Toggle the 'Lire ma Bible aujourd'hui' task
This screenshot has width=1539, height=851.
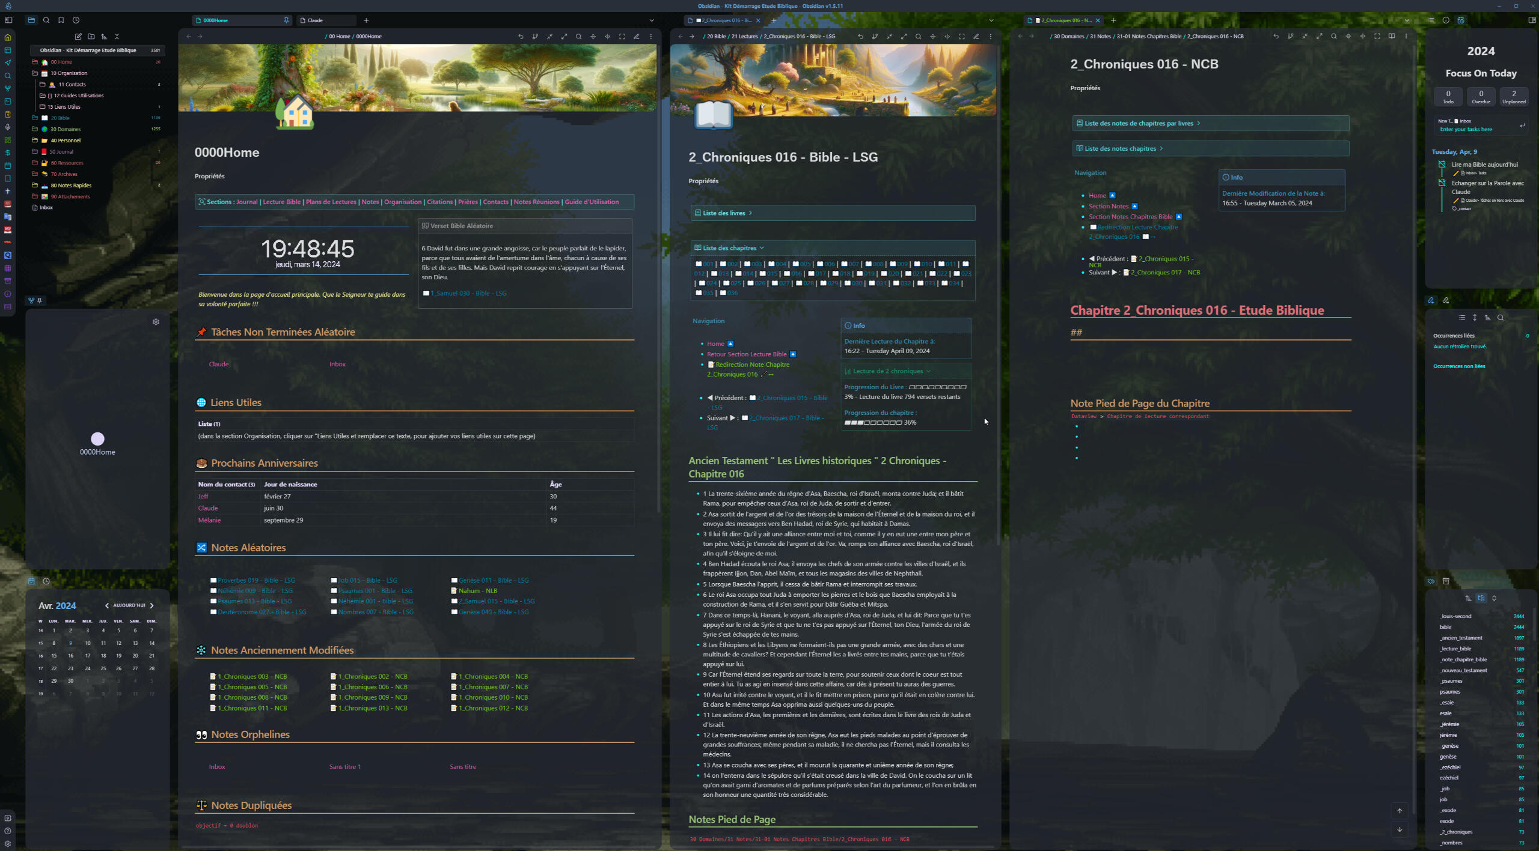pos(1442,164)
